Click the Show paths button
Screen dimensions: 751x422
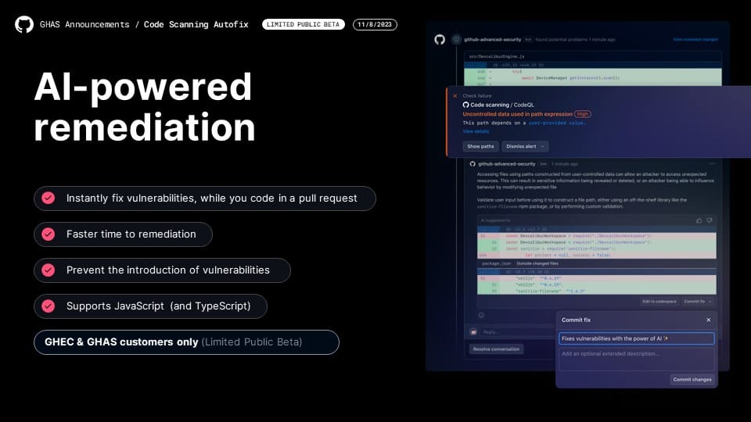(x=480, y=146)
